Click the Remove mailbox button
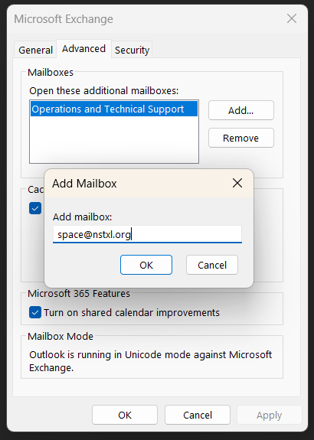This screenshot has width=314, height=440. pyautogui.click(x=241, y=138)
